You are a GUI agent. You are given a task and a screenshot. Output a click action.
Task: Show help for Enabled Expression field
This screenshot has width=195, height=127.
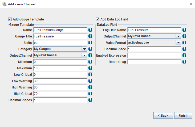[x=184, y=55]
